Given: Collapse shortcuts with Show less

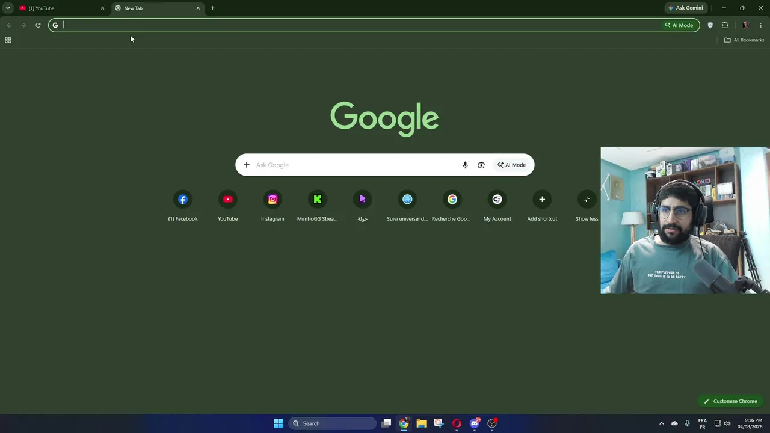Looking at the screenshot, I should (587, 206).
